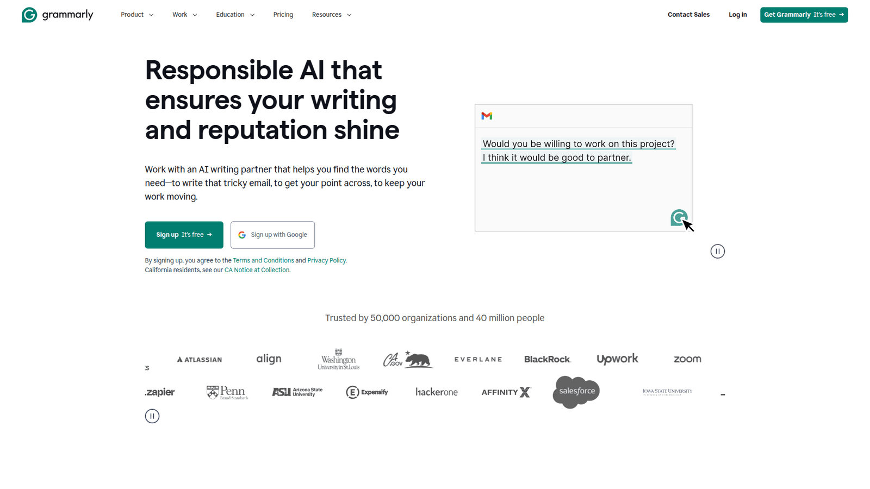Choose Sign up with Google
The height and width of the screenshot is (489, 870).
[x=272, y=235]
